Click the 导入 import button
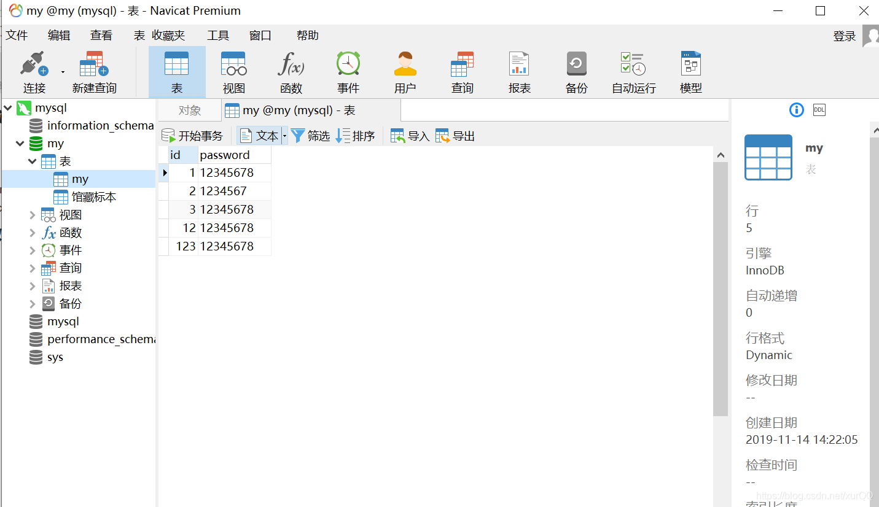Image resolution: width=879 pixels, height=507 pixels. click(x=410, y=136)
